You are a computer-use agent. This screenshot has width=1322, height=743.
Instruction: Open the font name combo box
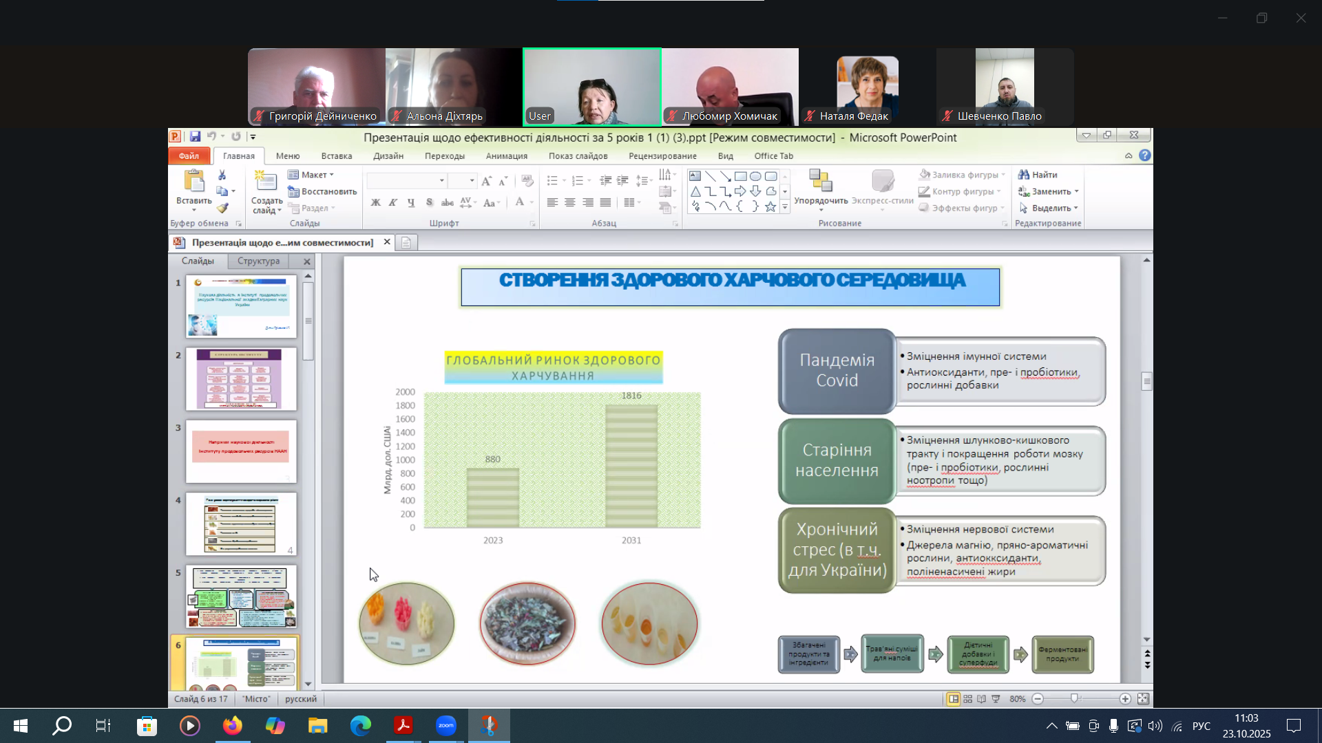406,180
